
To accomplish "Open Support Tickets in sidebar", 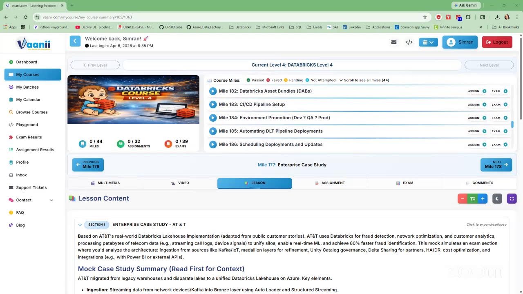I will click(31, 187).
